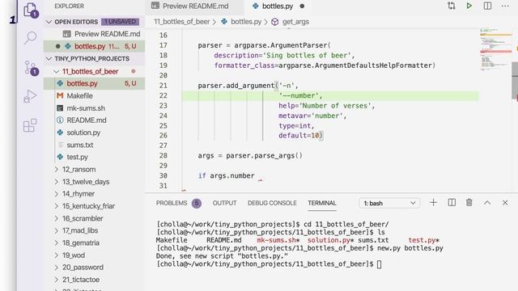
Task: Select bottles.py in Open Editors list
Action: [x=94, y=46]
